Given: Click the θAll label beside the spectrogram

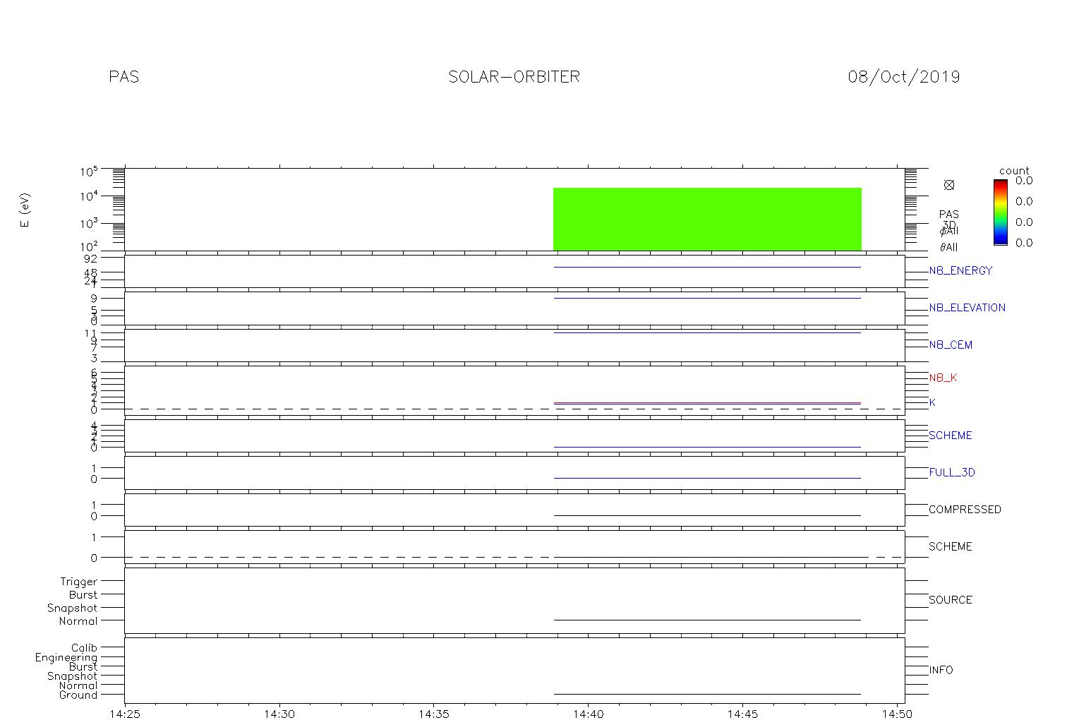Looking at the screenshot, I should (948, 247).
